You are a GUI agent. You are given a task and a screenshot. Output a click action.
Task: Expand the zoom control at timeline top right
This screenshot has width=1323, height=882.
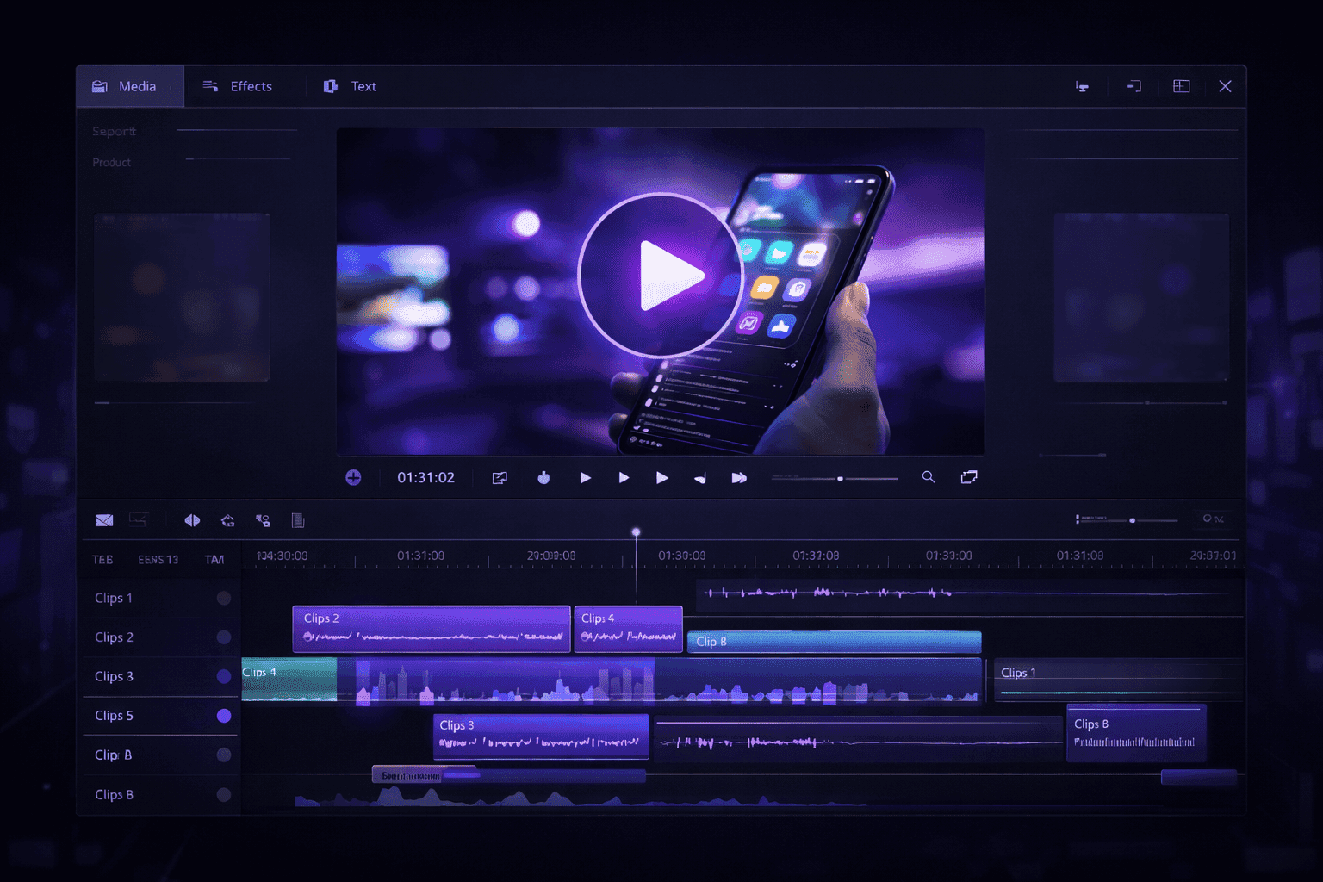pos(1131,520)
